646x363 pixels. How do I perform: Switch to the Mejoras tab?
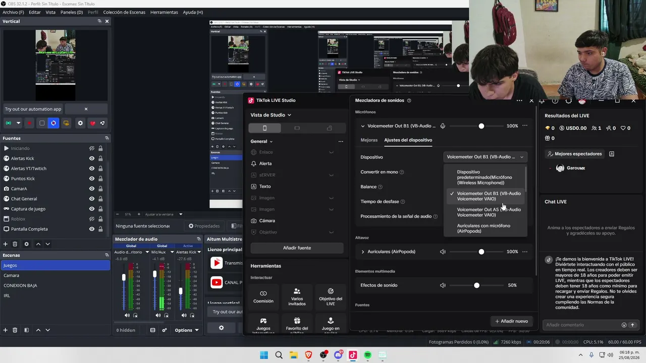[369, 140]
